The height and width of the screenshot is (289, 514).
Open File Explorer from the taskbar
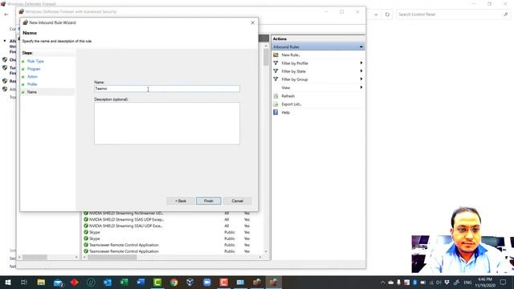41,282
